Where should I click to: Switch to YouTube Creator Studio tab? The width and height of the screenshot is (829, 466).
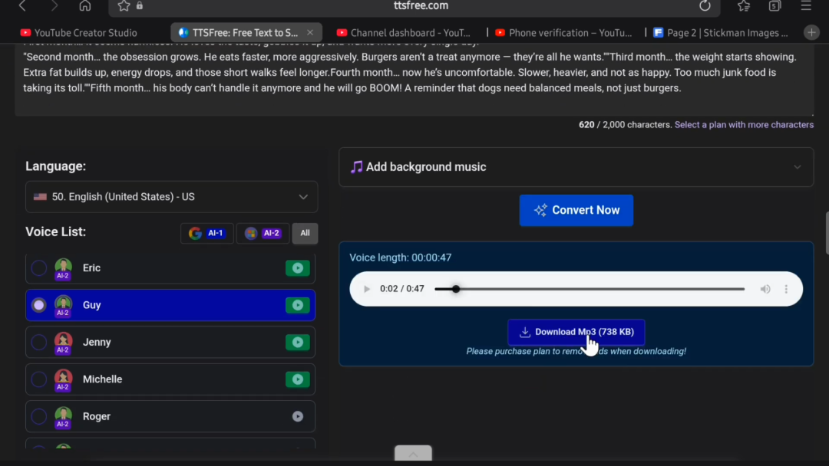(85, 33)
